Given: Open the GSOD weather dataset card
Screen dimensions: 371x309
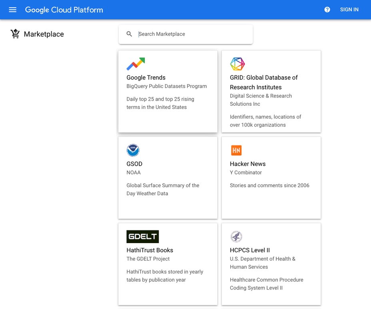Looking at the screenshot, I should click(168, 178).
